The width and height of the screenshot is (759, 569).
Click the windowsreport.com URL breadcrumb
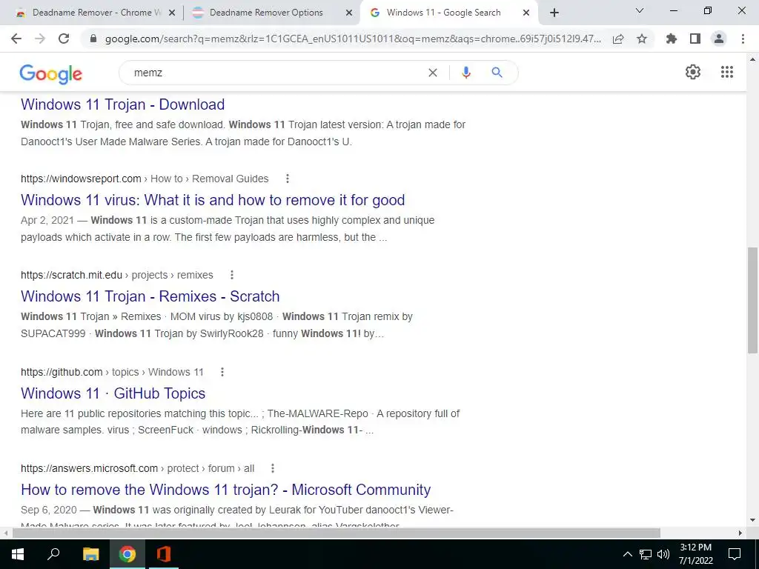pos(145,179)
